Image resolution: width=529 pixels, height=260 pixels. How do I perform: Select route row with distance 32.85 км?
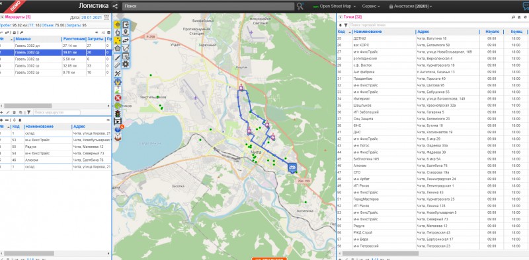click(56, 66)
